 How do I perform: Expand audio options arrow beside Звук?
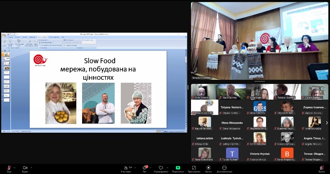14,168
